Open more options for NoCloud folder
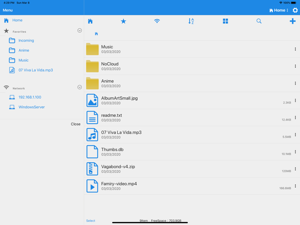The image size is (300, 225). coord(295,66)
